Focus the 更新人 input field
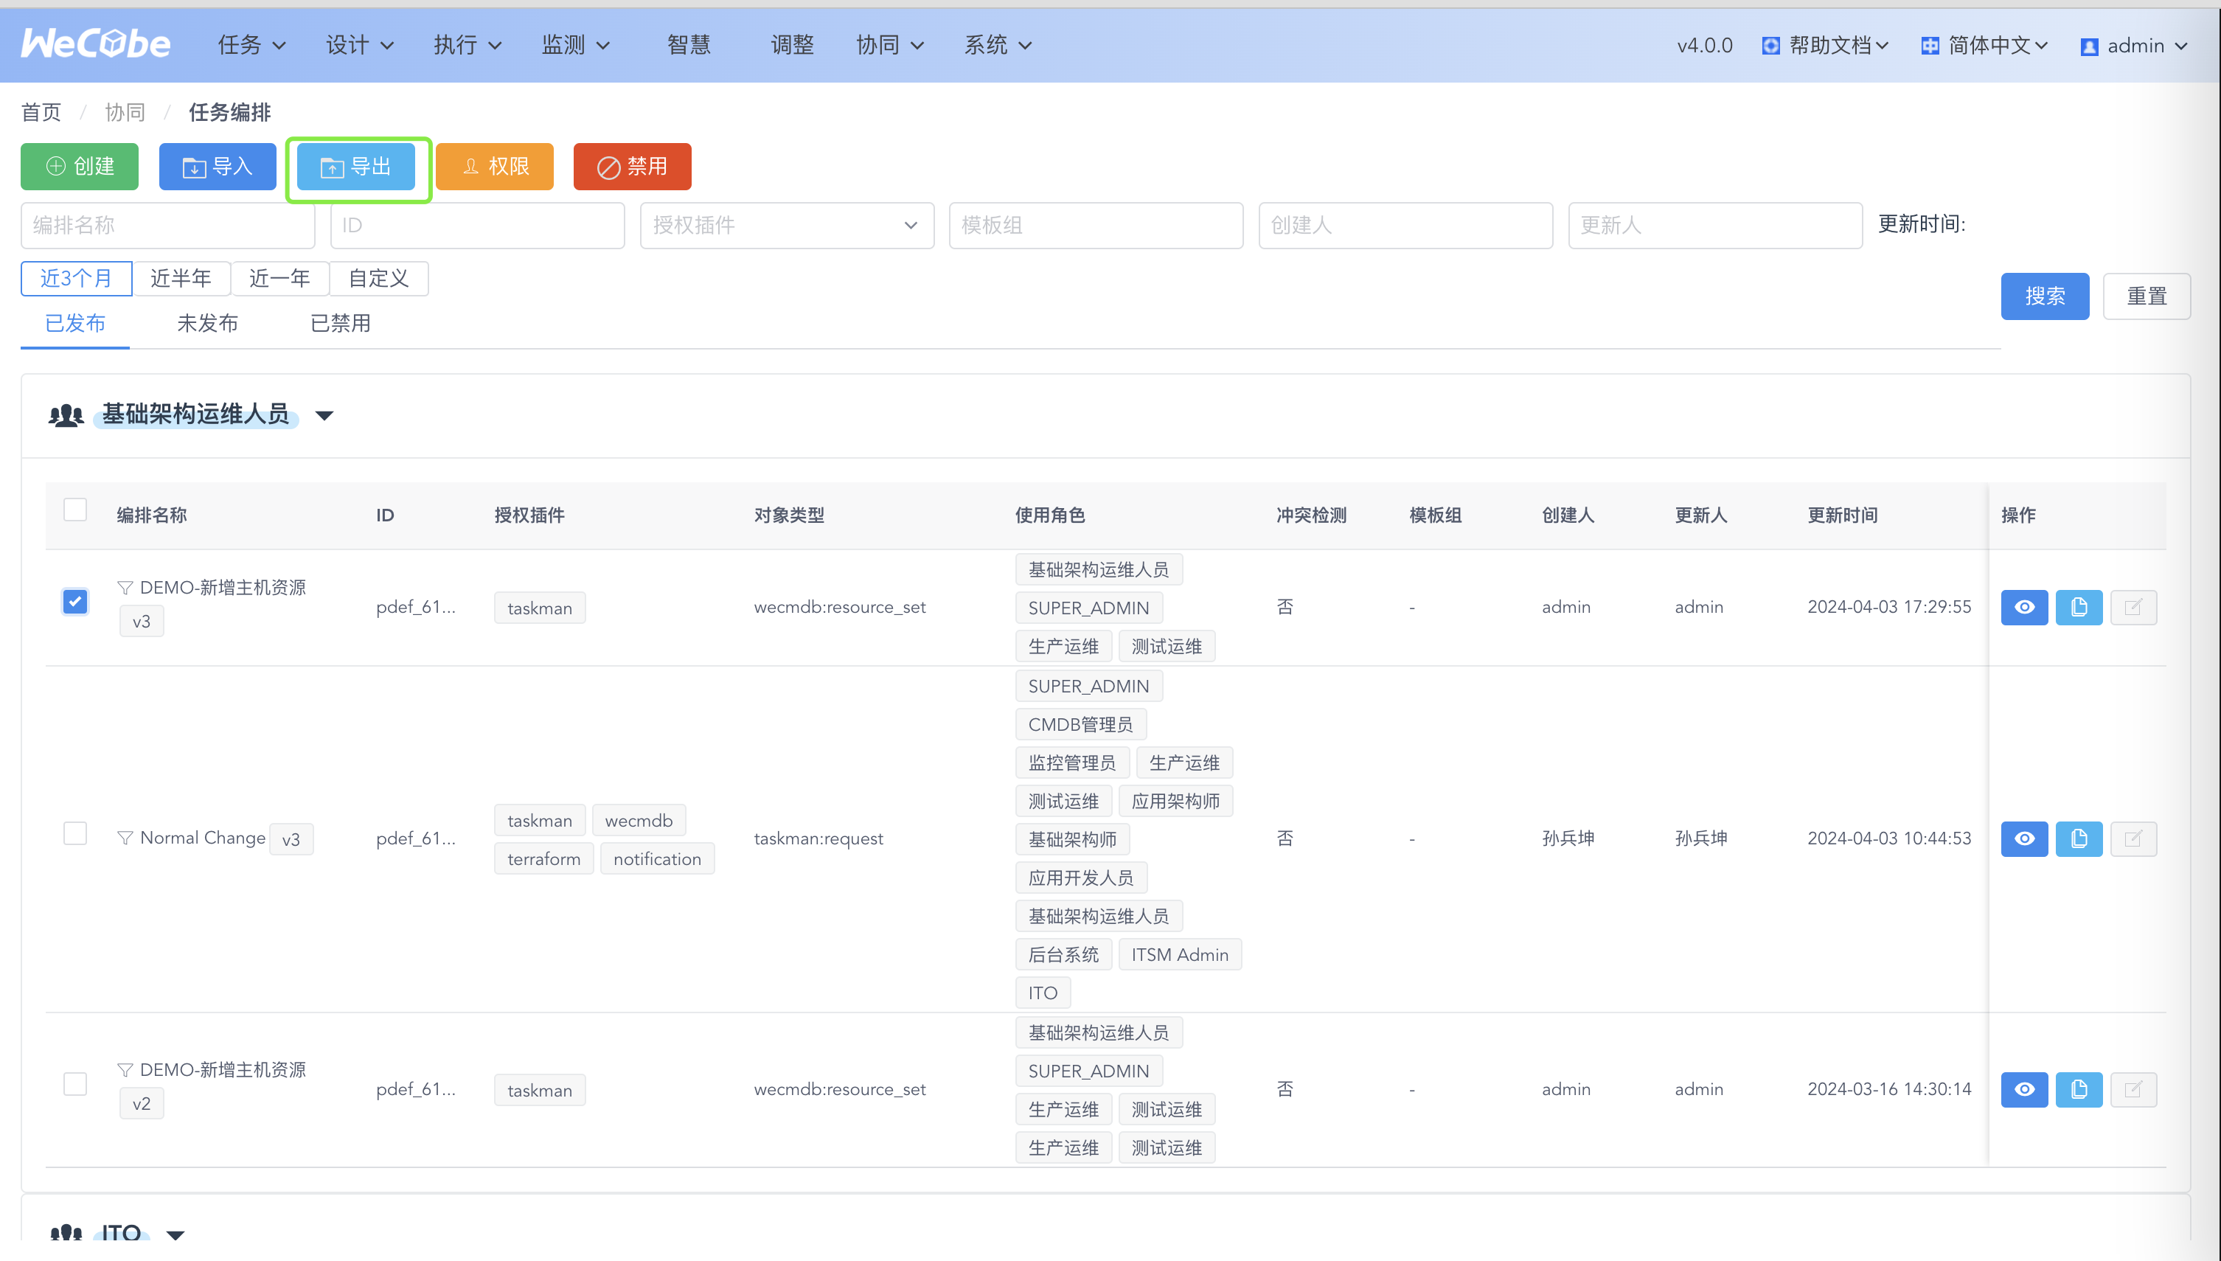The height and width of the screenshot is (1261, 2221). tap(1714, 225)
